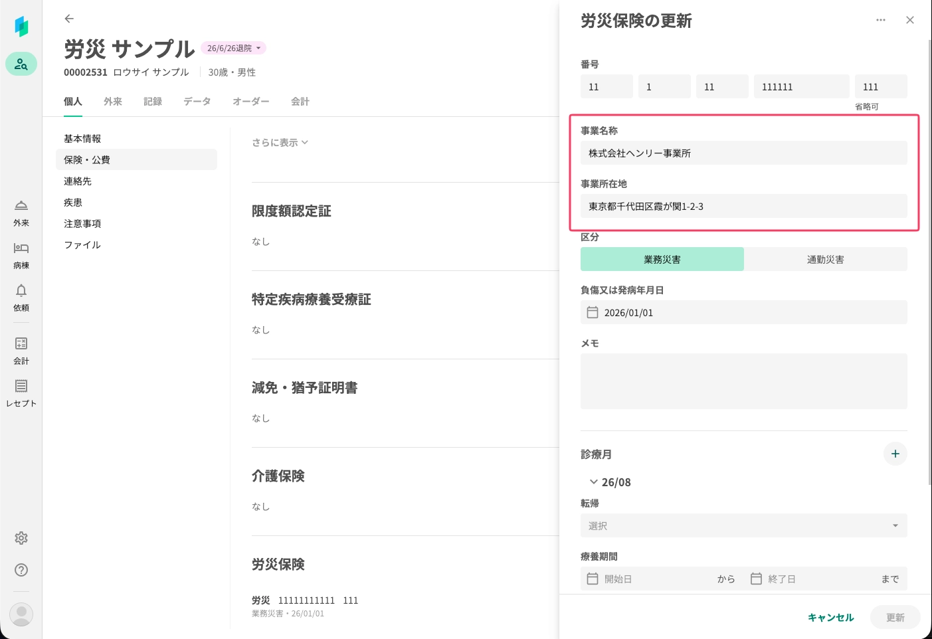Click the 事業所在地 input field
Screen dimensions: 932x639
coord(744,206)
